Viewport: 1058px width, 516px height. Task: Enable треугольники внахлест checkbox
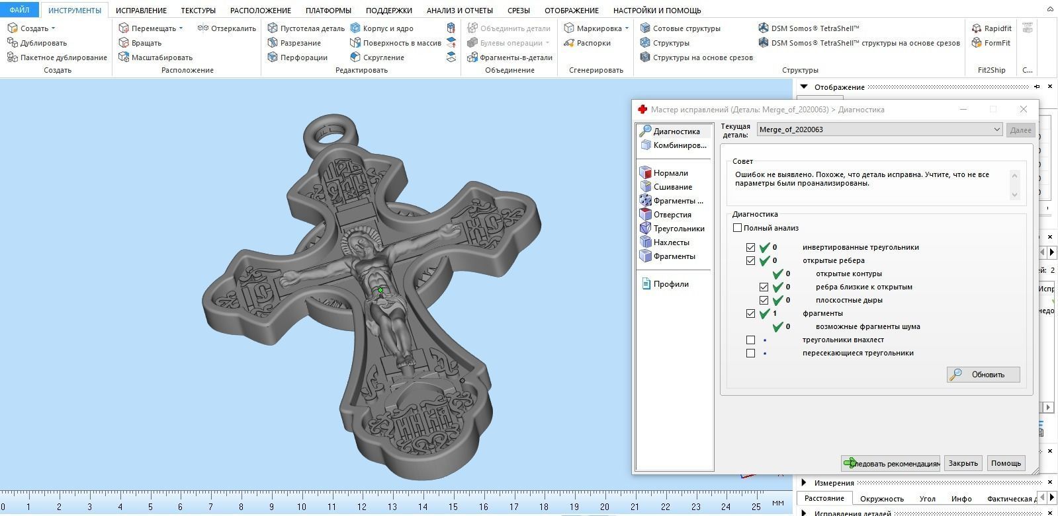click(x=750, y=340)
